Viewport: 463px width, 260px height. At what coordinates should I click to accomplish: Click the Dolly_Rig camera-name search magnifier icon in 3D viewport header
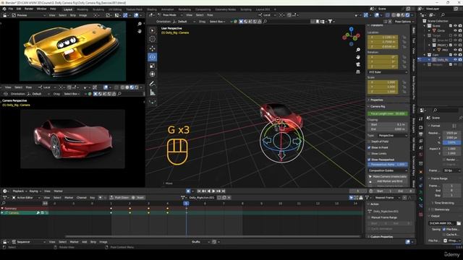[x=265, y=21]
